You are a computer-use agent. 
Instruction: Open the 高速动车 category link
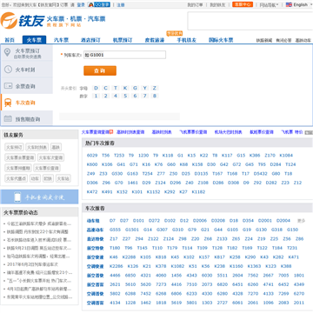(95, 230)
